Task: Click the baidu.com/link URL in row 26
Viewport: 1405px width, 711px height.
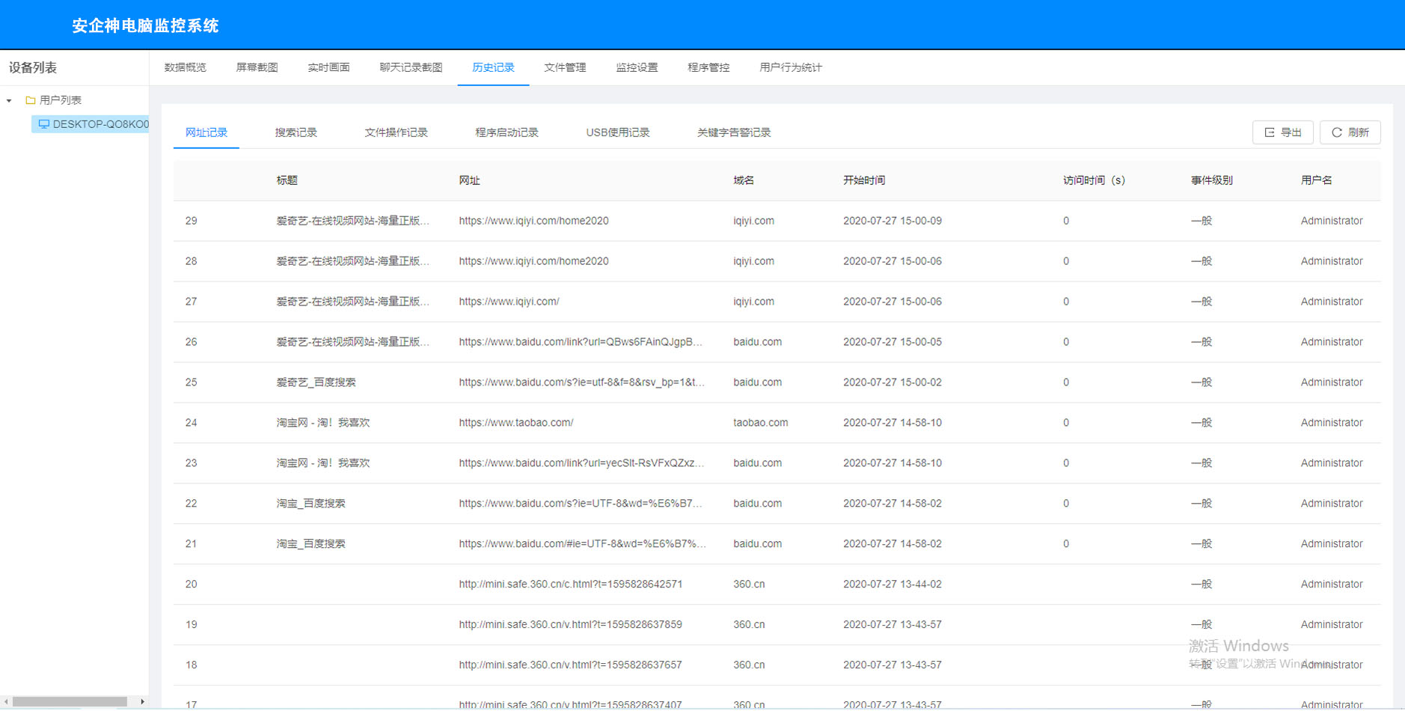Action: coord(581,342)
